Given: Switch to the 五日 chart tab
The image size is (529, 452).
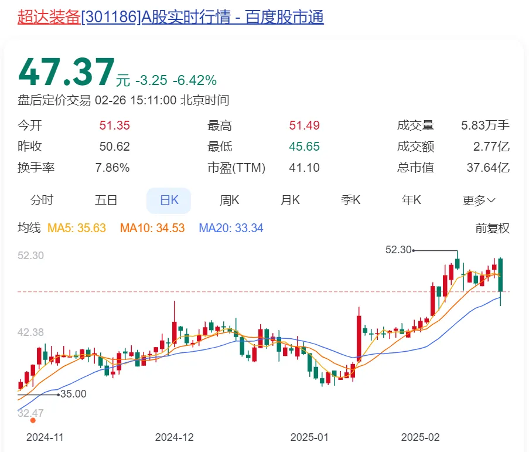Looking at the screenshot, I should (x=106, y=200).
